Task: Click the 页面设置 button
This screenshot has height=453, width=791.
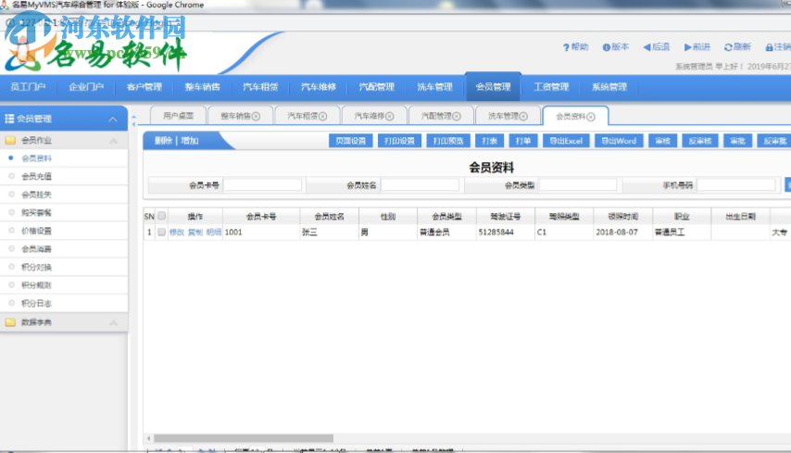Action: (351, 141)
